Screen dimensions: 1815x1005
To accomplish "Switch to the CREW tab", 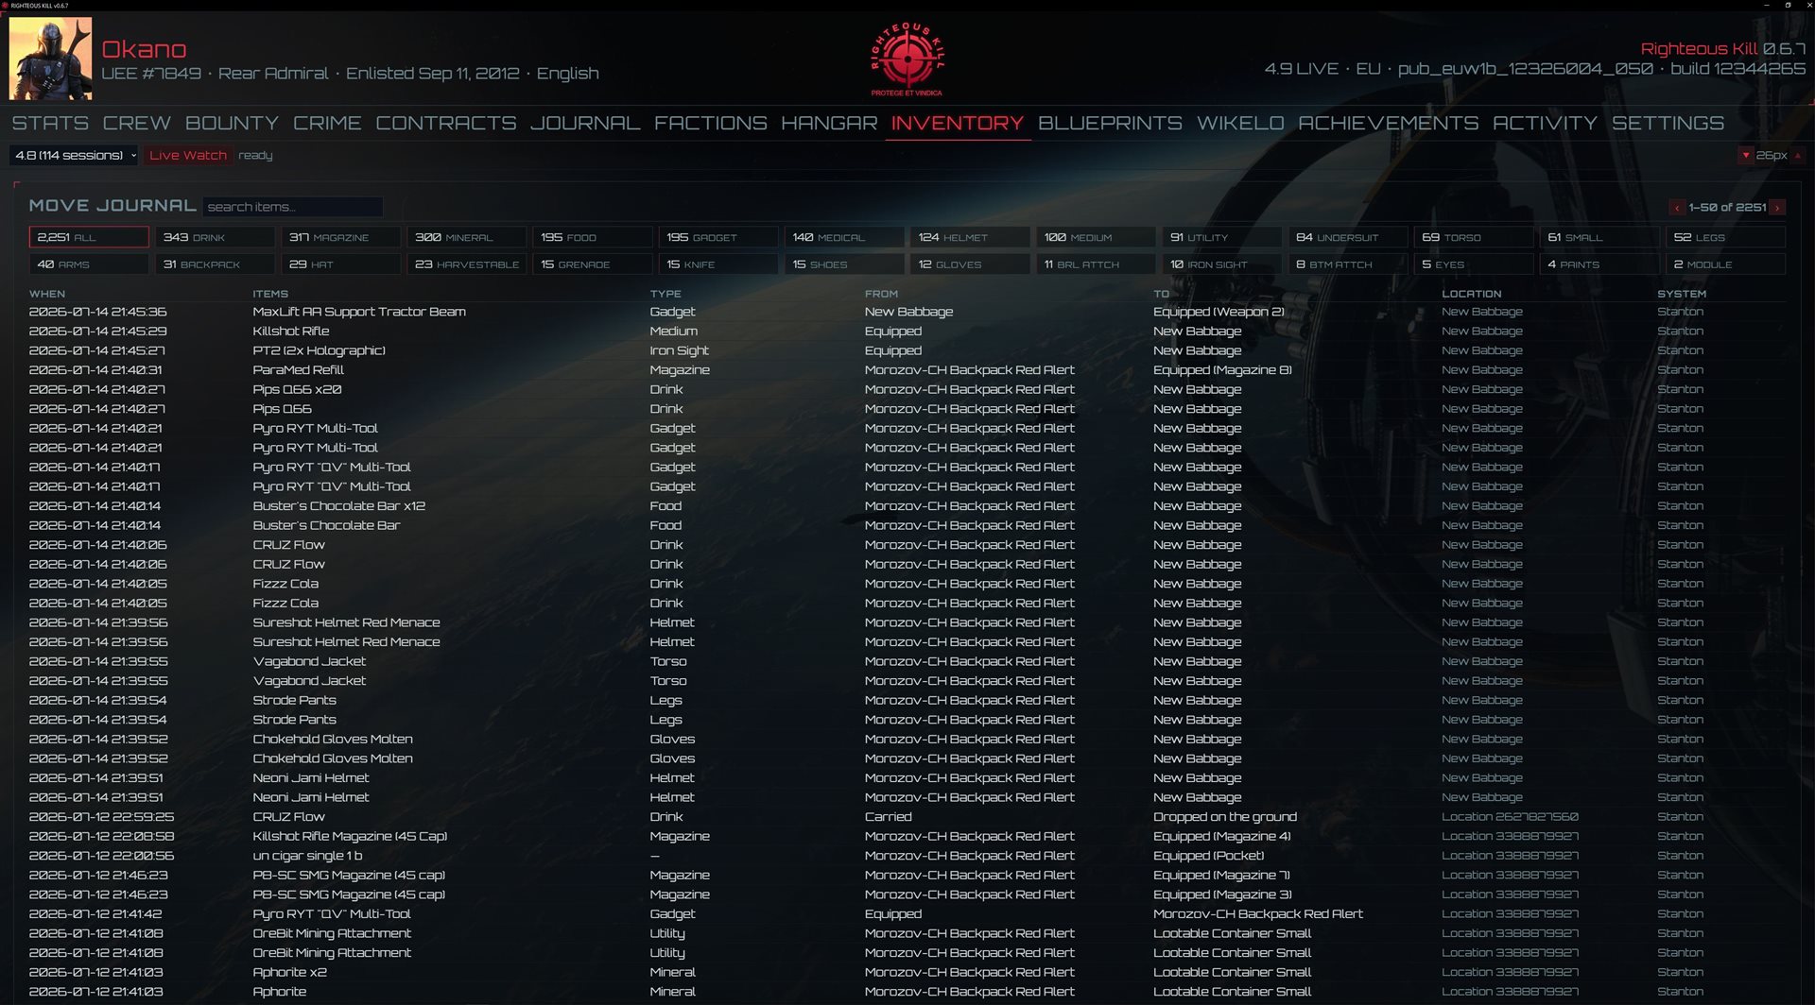I will (x=137, y=123).
